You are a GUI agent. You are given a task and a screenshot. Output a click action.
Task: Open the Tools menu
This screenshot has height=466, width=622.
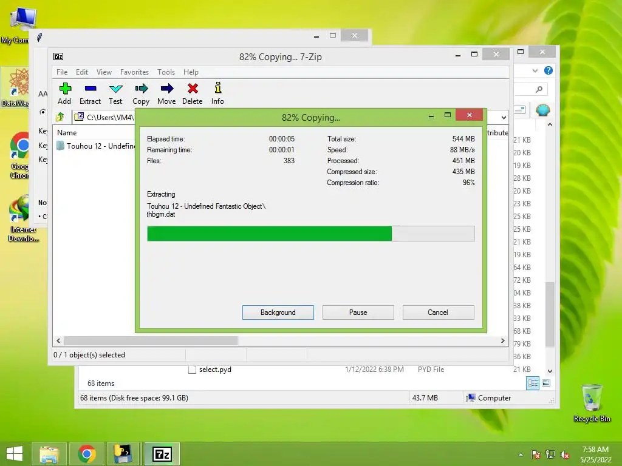166,72
